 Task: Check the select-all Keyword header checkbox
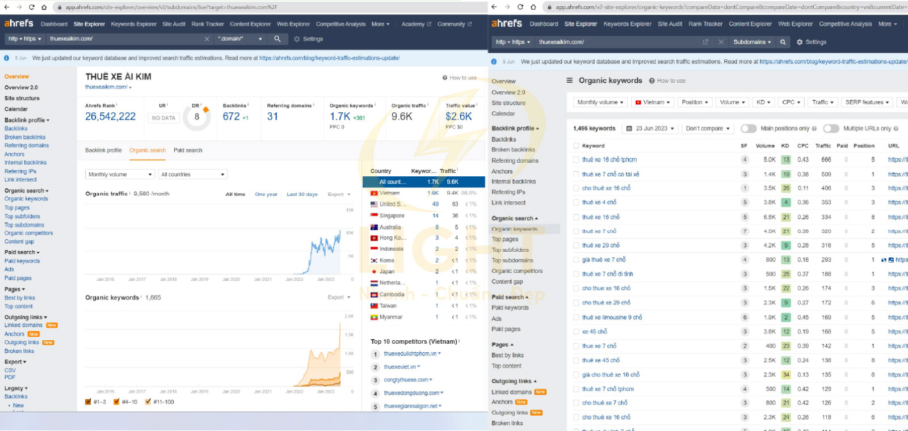click(x=576, y=146)
